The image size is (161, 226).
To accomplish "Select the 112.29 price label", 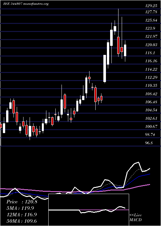I will pos(151,77).
